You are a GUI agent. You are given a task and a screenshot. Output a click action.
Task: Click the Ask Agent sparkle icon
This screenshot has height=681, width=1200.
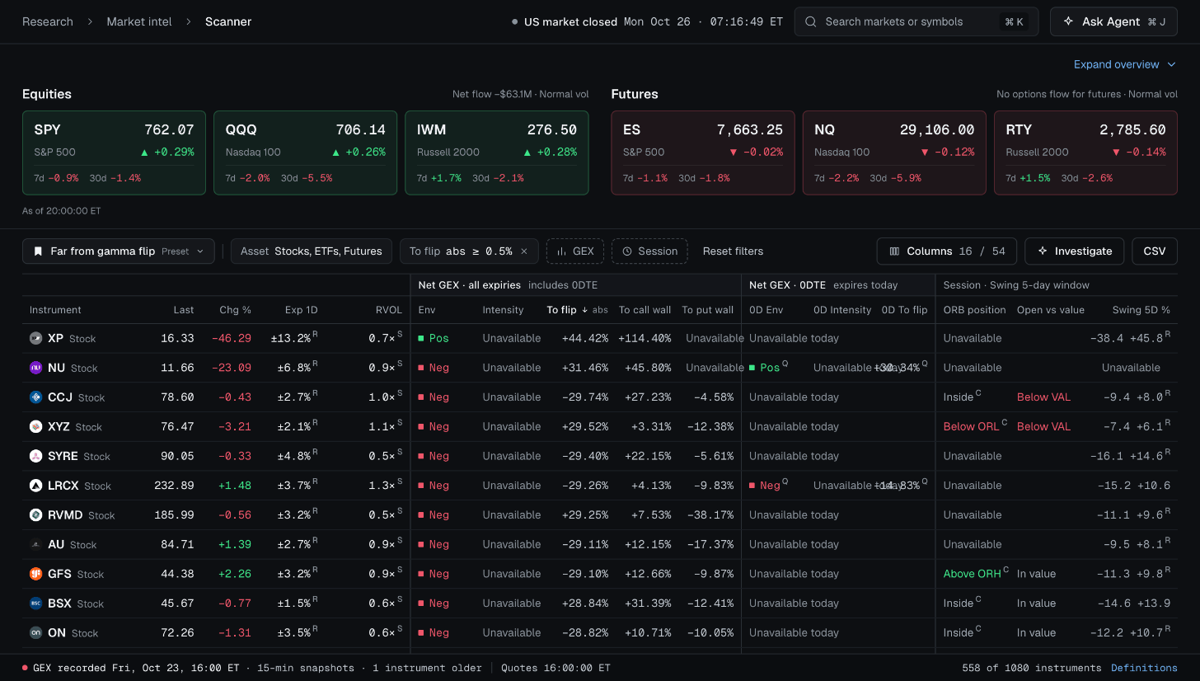(x=1069, y=22)
